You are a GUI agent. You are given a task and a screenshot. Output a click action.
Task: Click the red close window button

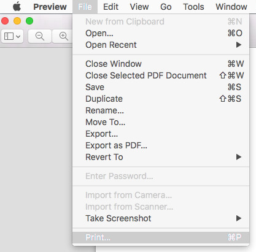[5, 21]
